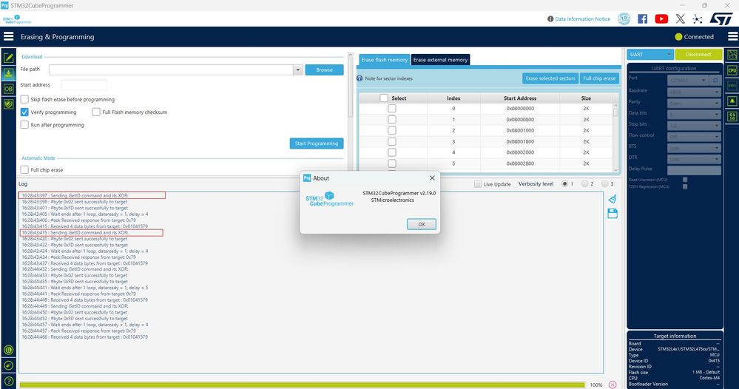Enable Full Flash memory checksum
739x389 pixels.
pos(96,112)
